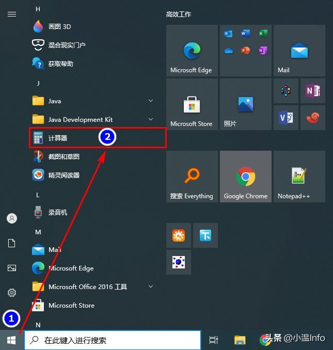Open File Explorer on the taskbar
333x350 pixels.
(240, 340)
